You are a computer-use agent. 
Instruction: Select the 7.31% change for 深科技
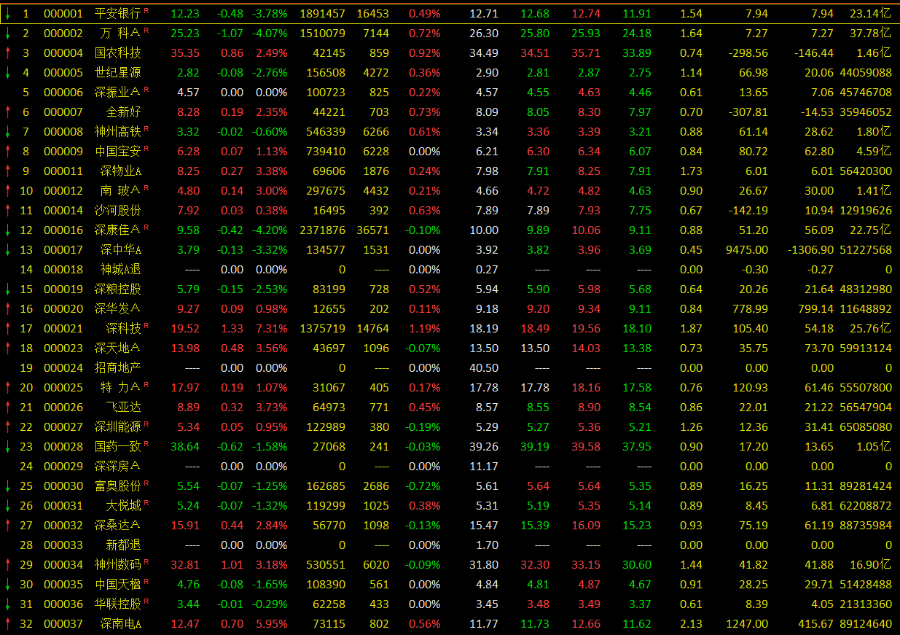(272, 328)
